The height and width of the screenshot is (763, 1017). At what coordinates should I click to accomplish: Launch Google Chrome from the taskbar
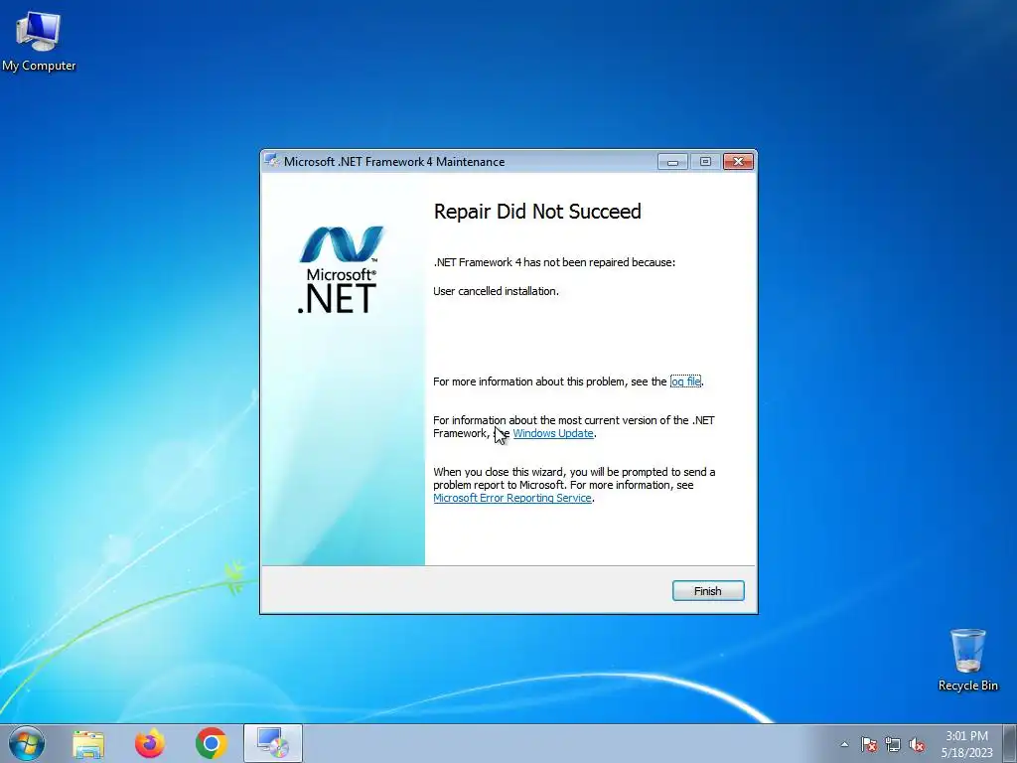pyautogui.click(x=211, y=743)
